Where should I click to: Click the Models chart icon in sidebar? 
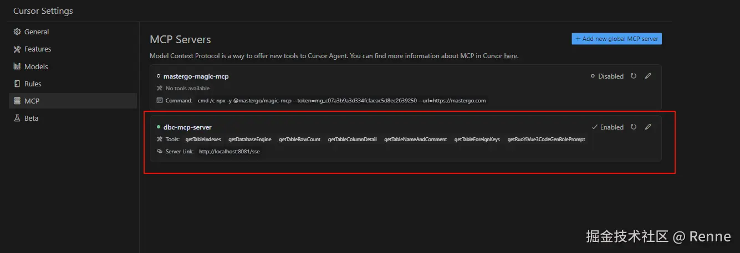(x=17, y=66)
